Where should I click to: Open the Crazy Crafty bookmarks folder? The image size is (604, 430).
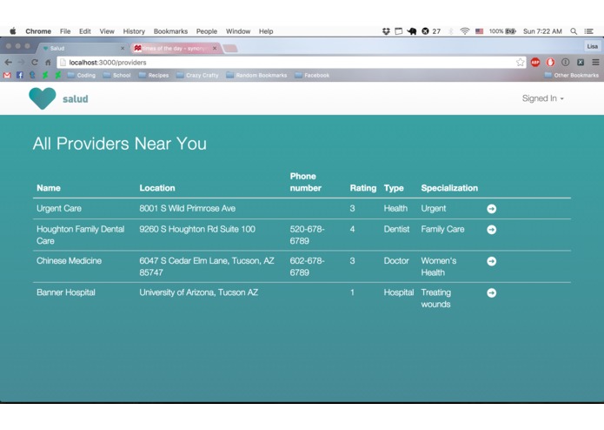197,75
